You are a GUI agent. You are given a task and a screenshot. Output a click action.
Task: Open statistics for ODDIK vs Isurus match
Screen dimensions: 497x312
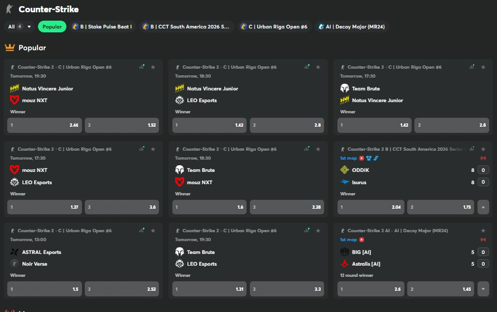472,148
